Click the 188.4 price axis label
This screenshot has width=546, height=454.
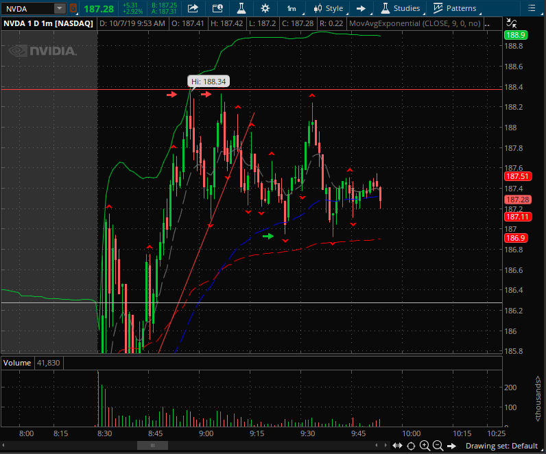tap(514, 87)
